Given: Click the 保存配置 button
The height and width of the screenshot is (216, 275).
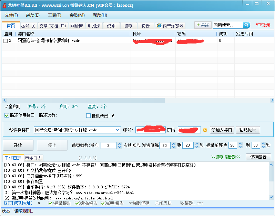Looking at the screenshot, I should [258, 157].
